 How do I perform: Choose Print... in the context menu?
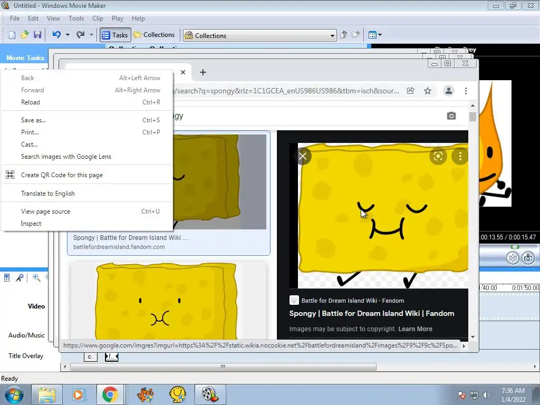coord(87,132)
